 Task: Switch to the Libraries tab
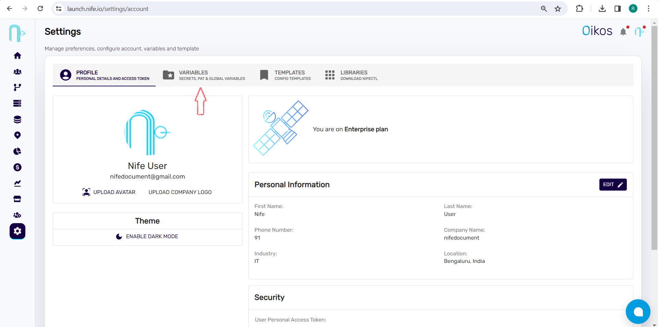(x=351, y=75)
